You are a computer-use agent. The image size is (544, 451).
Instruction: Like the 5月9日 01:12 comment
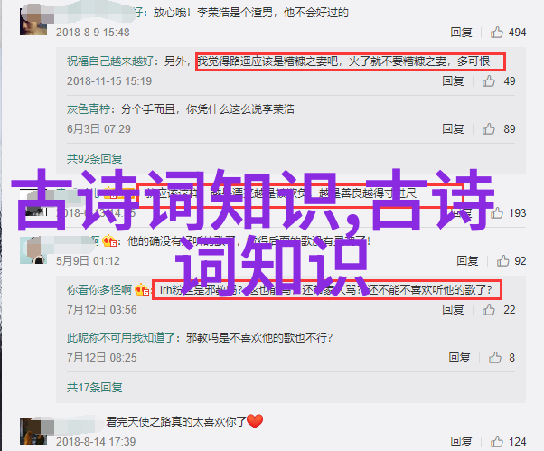point(502,260)
